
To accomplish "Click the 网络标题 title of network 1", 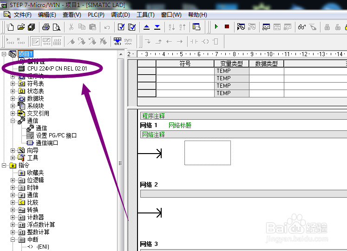I will 180,125.
